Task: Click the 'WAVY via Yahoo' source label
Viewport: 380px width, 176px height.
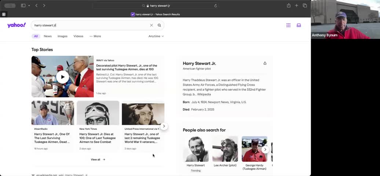Action: [105, 60]
